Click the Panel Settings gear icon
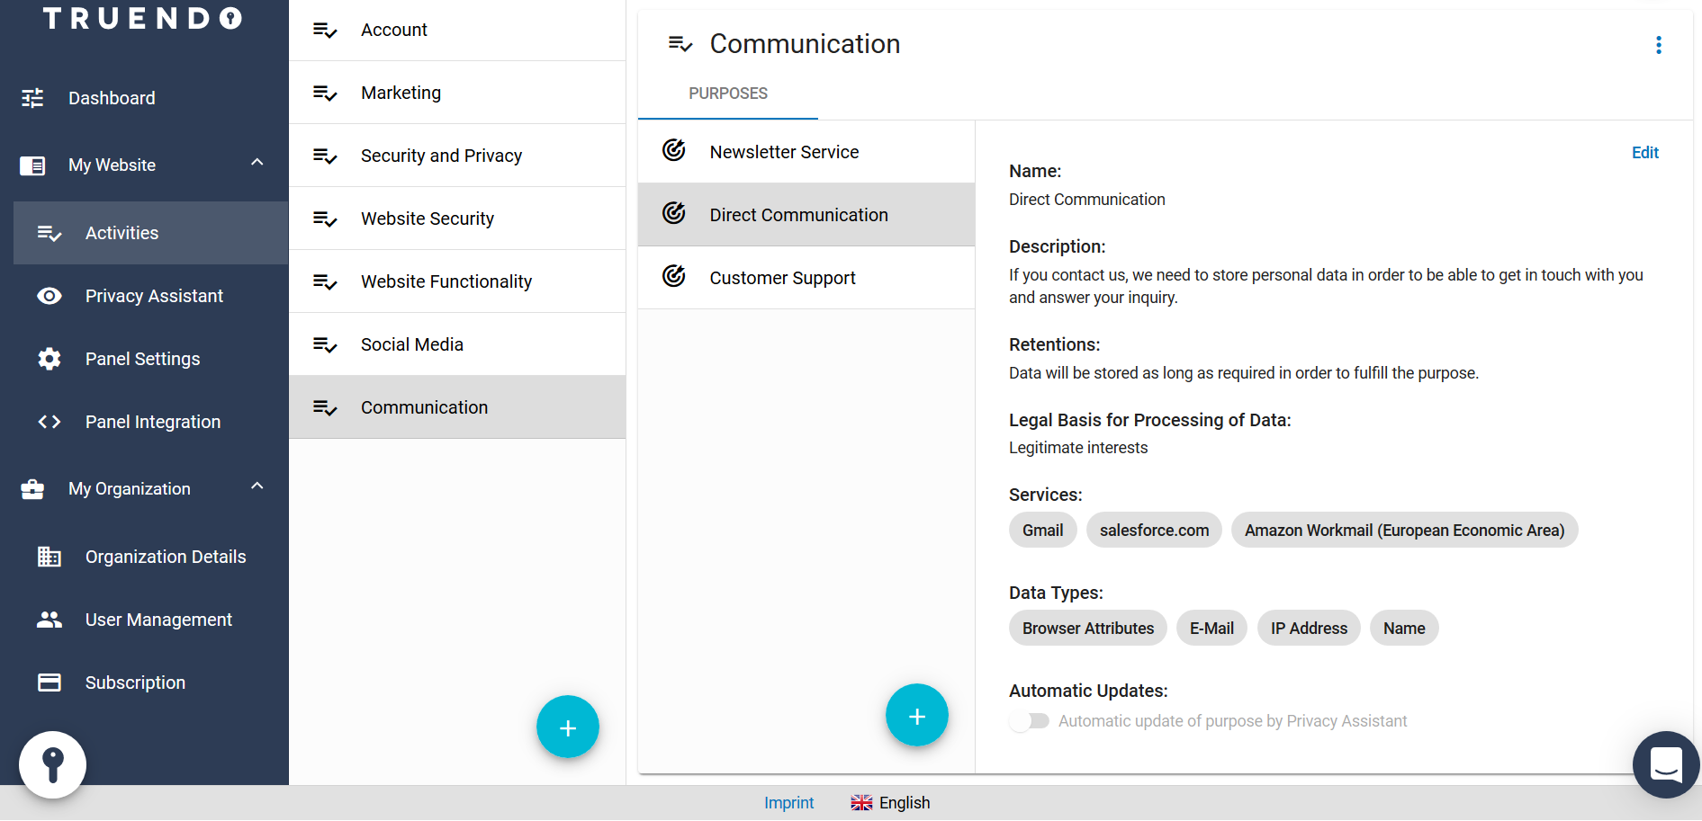The width and height of the screenshot is (1702, 821). click(50, 359)
